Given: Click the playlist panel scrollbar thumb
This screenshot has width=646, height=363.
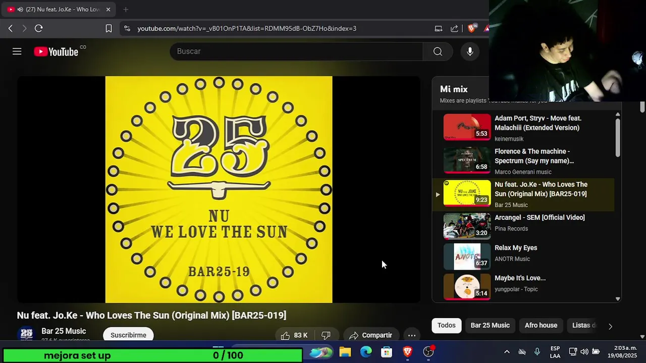Looking at the screenshot, I should pyautogui.click(x=618, y=137).
